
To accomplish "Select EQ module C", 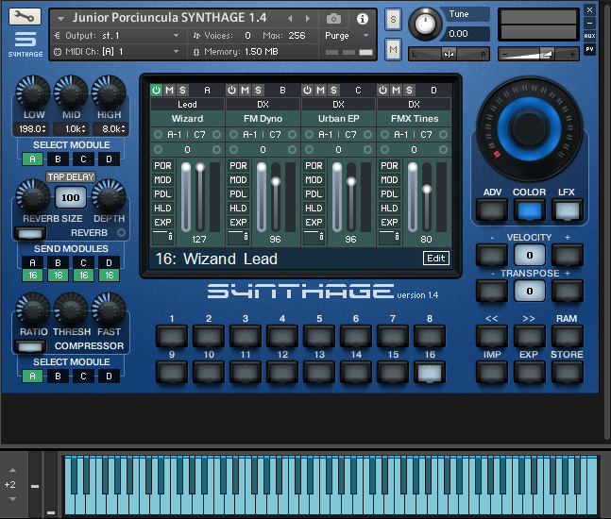I will [83, 159].
